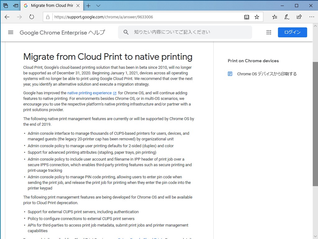Add this page to favorites
This screenshot has width=318, height=239.
(257, 17)
